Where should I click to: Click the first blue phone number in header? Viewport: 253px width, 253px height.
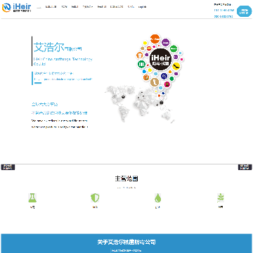click(224, 11)
